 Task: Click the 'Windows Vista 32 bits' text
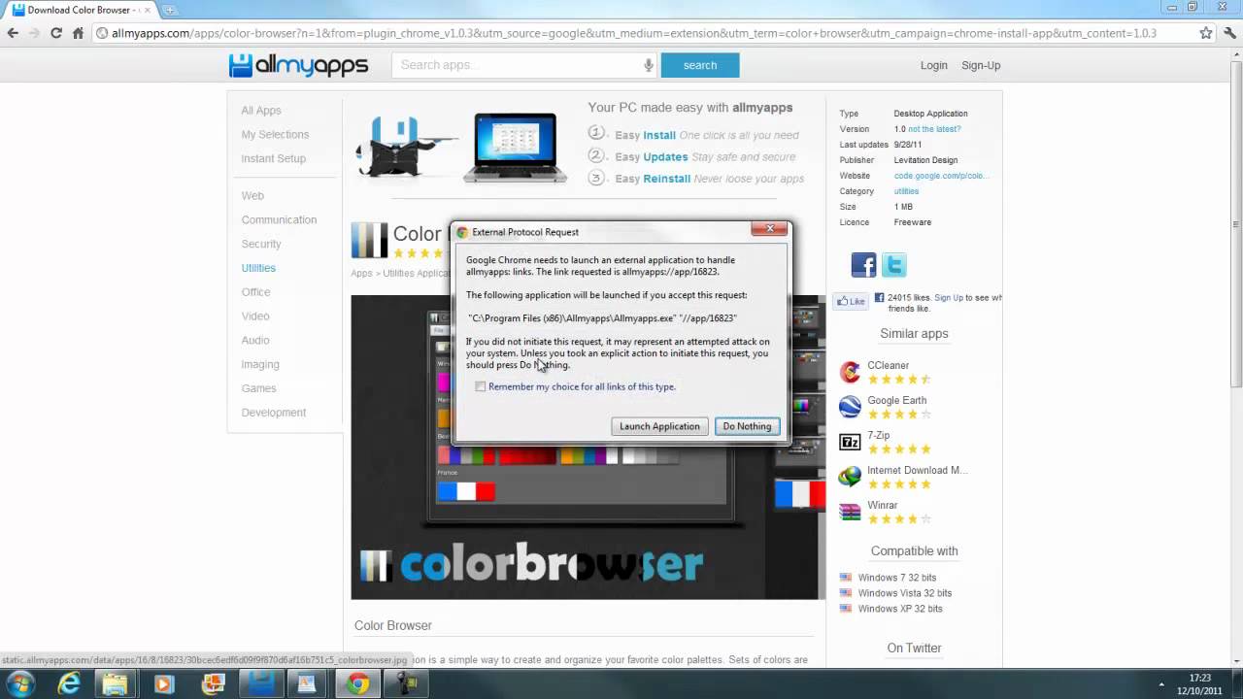coord(905,593)
